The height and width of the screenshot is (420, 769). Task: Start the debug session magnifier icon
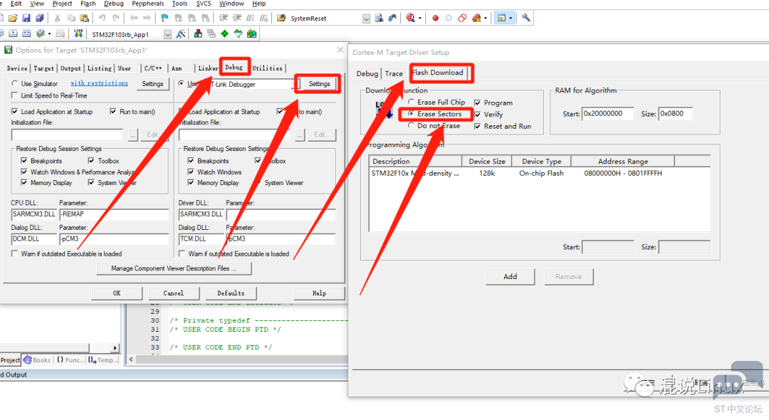411,18
